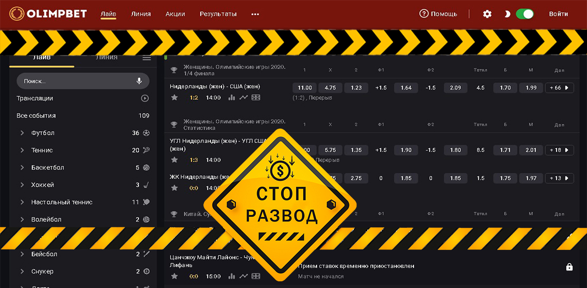
Task: Open the Линия top navigation tab
Action: click(141, 14)
